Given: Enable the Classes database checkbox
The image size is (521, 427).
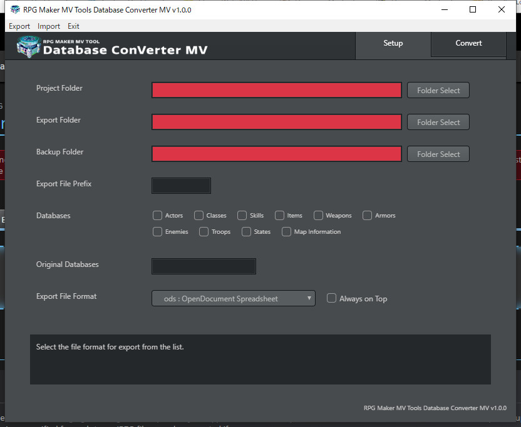Looking at the screenshot, I should coord(199,215).
